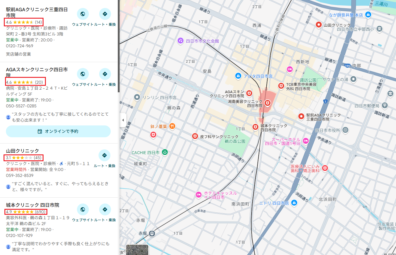Click 駅前AGAクリニック map pin

[x=301, y=116]
